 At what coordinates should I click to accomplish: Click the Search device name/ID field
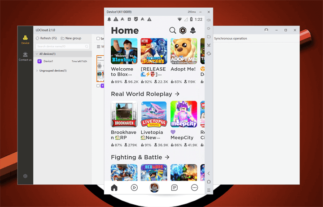(x=62, y=46)
